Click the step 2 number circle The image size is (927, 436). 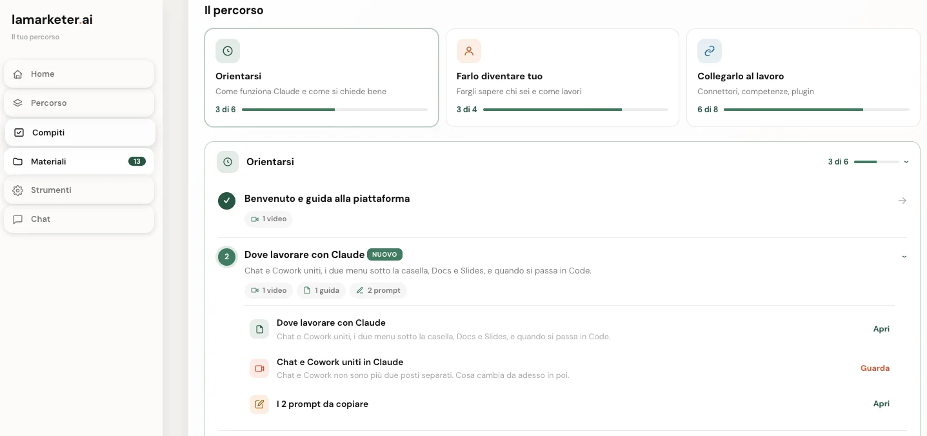(226, 257)
